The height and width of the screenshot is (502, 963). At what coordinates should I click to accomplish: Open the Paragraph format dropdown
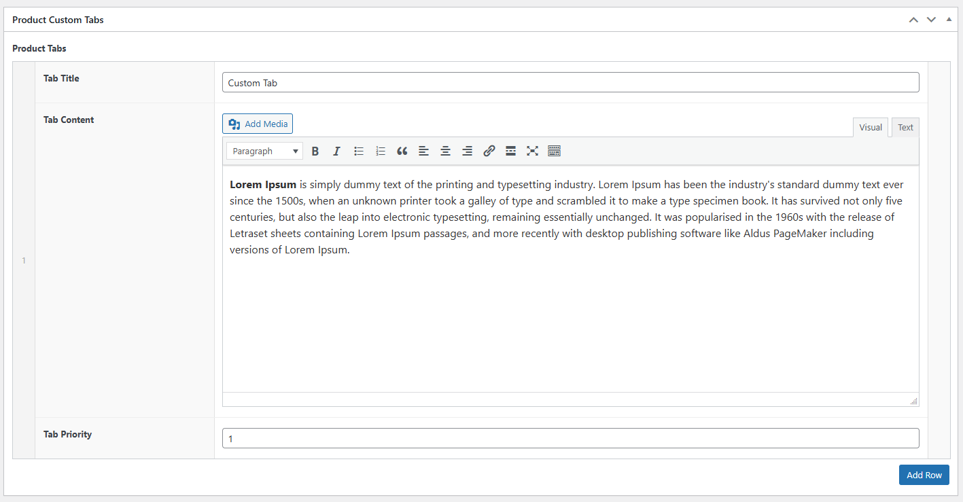pyautogui.click(x=264, y=151)
